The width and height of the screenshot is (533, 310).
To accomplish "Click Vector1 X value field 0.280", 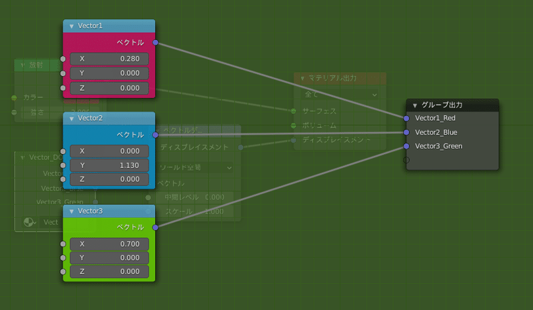I will (x=109, y=59).
